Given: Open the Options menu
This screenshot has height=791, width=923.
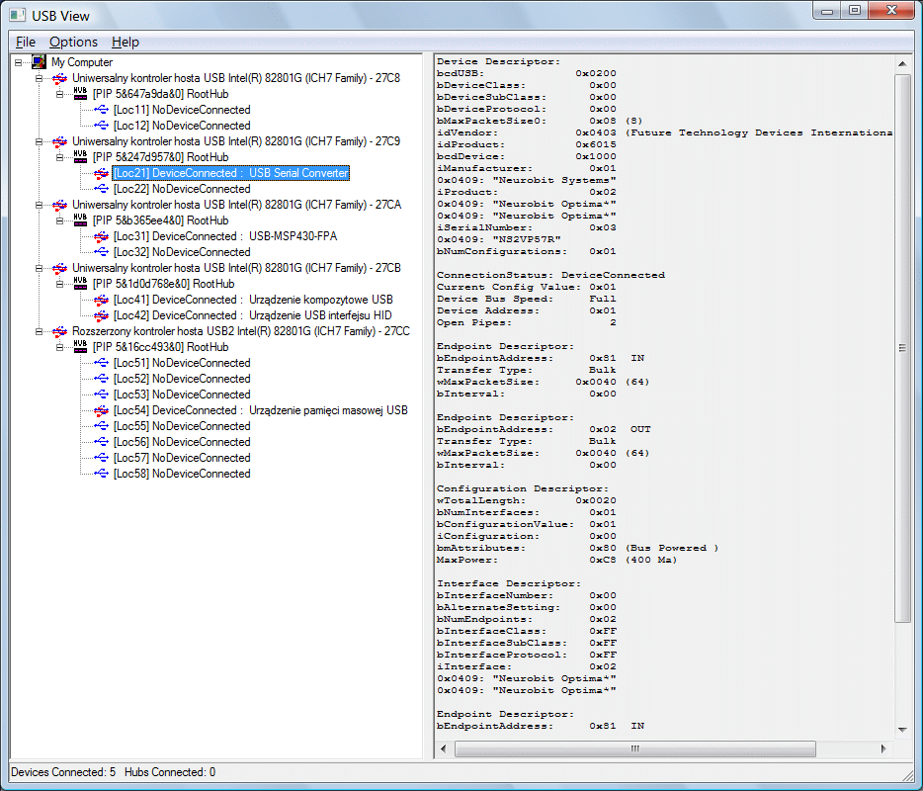Looking at the screenshot, I should pyautogui.click(x=73, y=42).
